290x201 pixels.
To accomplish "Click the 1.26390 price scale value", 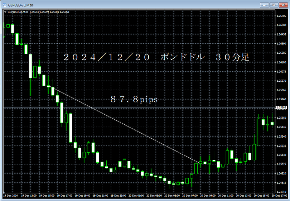I will (x=281, y=44).
